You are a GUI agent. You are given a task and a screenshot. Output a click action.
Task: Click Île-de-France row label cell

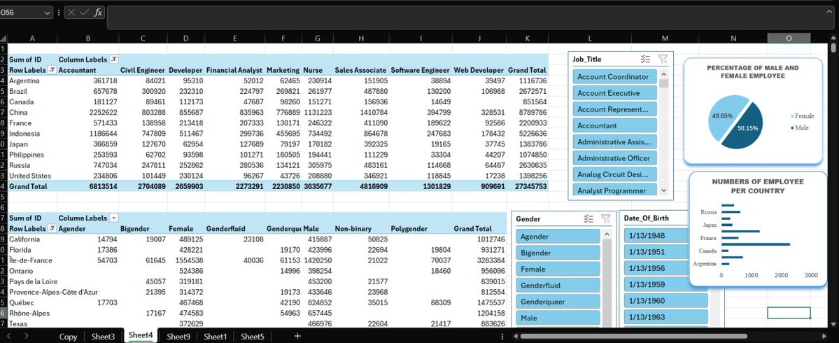tap(32, 260)
